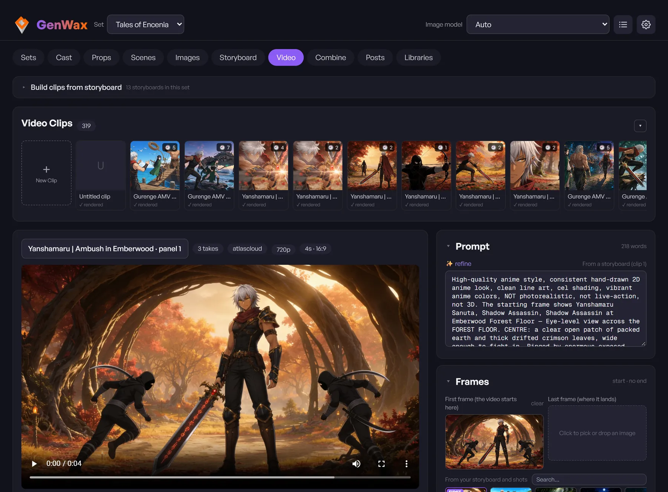668x492 pixels.
Task: Mute the video with the speaker icon
Action: pyautogui.click(x=356, y=463)
